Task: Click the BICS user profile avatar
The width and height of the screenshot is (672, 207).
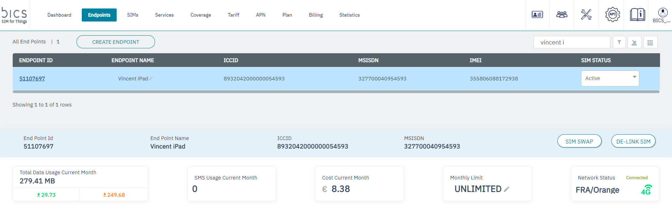Action: tap(662, 13)
